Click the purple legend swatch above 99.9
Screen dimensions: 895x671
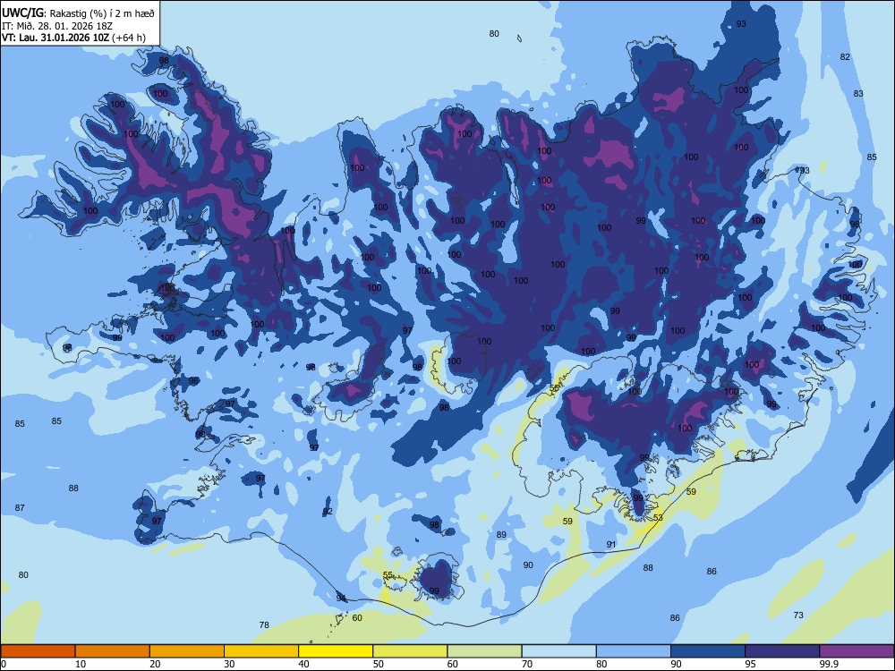tap(857, 651)
